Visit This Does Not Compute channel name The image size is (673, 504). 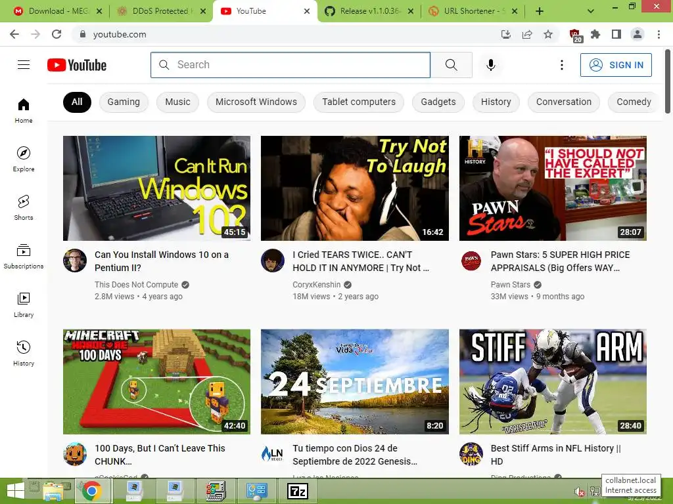tap(137, 285)
